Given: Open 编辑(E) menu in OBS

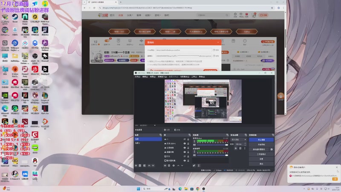Looking at the screenshot, I should [x=145, y=77].
